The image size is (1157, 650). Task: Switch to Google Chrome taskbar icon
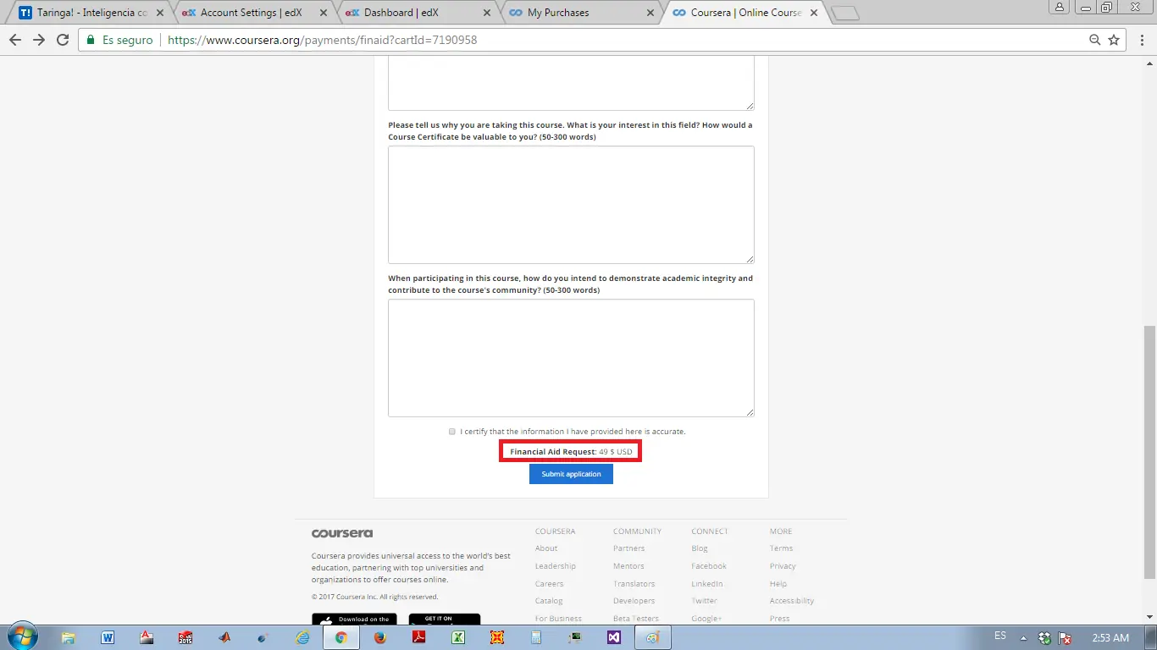tap(341, 637)
